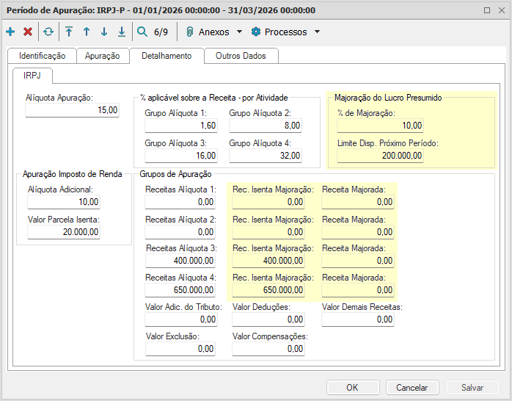Click the Valor Parcela Isenta field
This screenshot has width=512, height=401.
coord(64,232)
